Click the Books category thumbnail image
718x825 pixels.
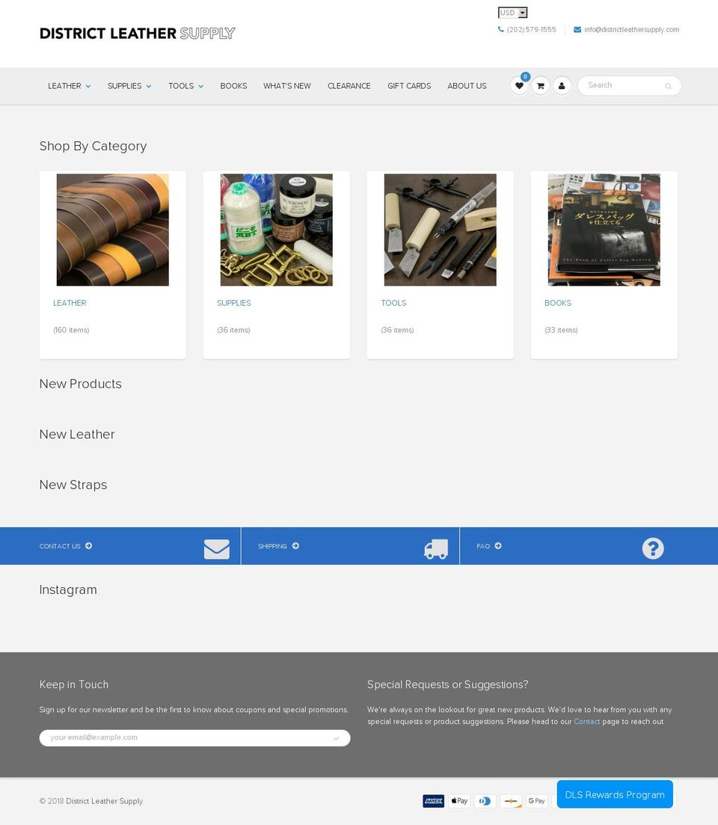tap(604, 230)
